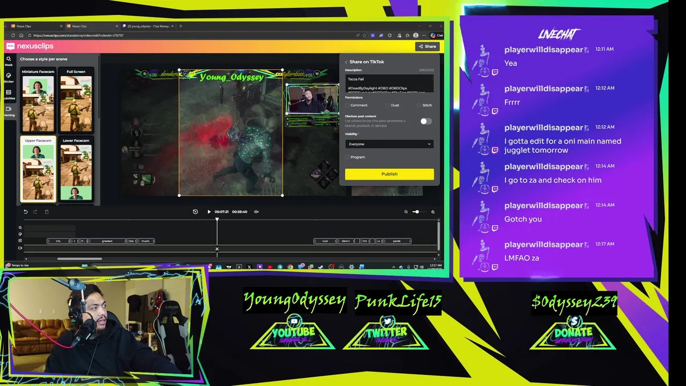Play the video preview
Screen dimensions: 686x386
(x=209, y=212)
